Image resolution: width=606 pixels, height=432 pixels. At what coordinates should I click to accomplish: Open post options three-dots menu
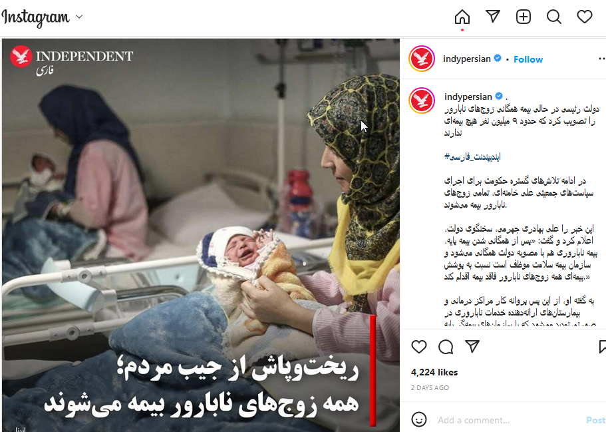click(602, 59)
